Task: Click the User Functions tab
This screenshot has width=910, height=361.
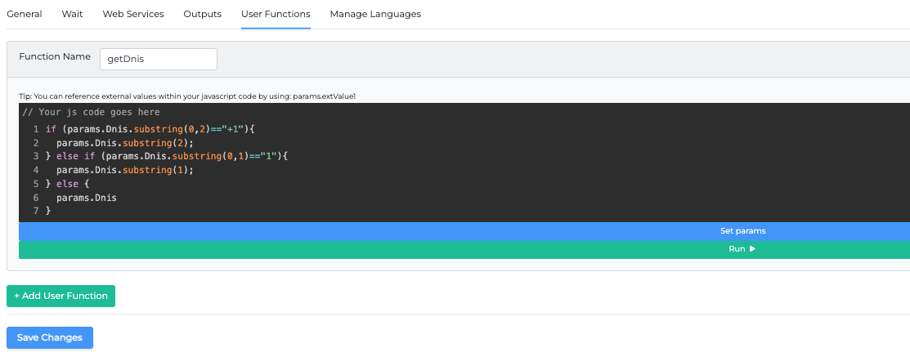Action: tap(276, 14)
